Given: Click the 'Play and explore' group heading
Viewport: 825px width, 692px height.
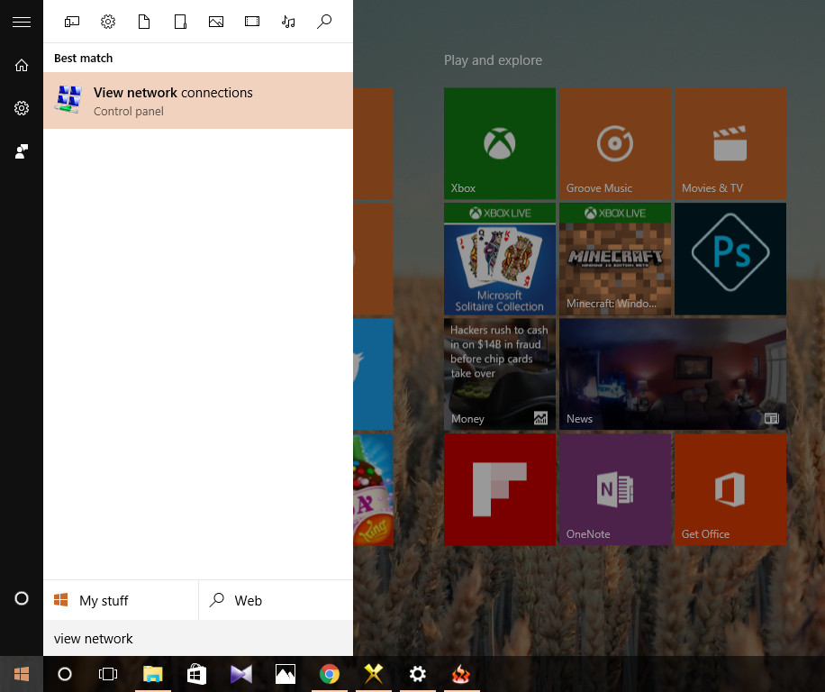Looking at the screenshot, I should pyautogui.click(x=493, y=60).
